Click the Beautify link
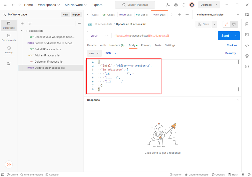The height and width of the screenshot is (177, 252). click(x=231, y=53)
